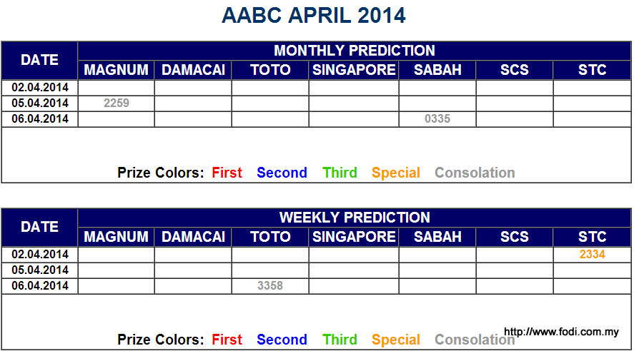Select the 2259 number in monthly Magnum

tap(116, 103)
